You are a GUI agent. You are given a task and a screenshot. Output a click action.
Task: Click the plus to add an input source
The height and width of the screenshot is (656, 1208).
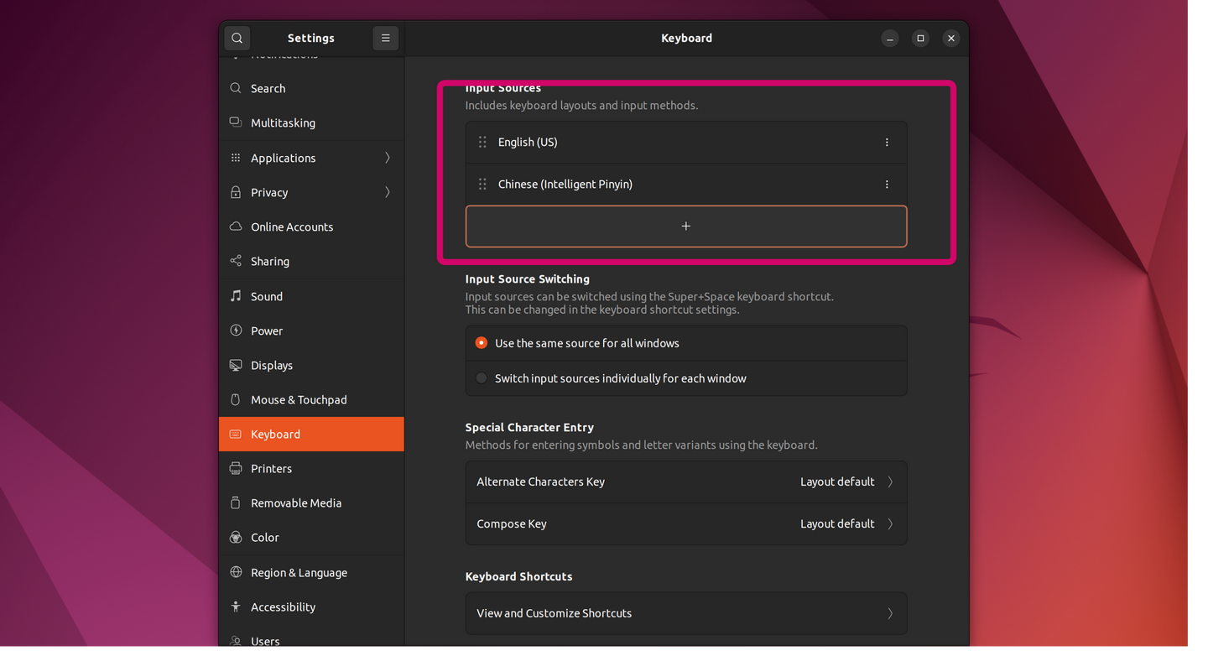[685, 226]
